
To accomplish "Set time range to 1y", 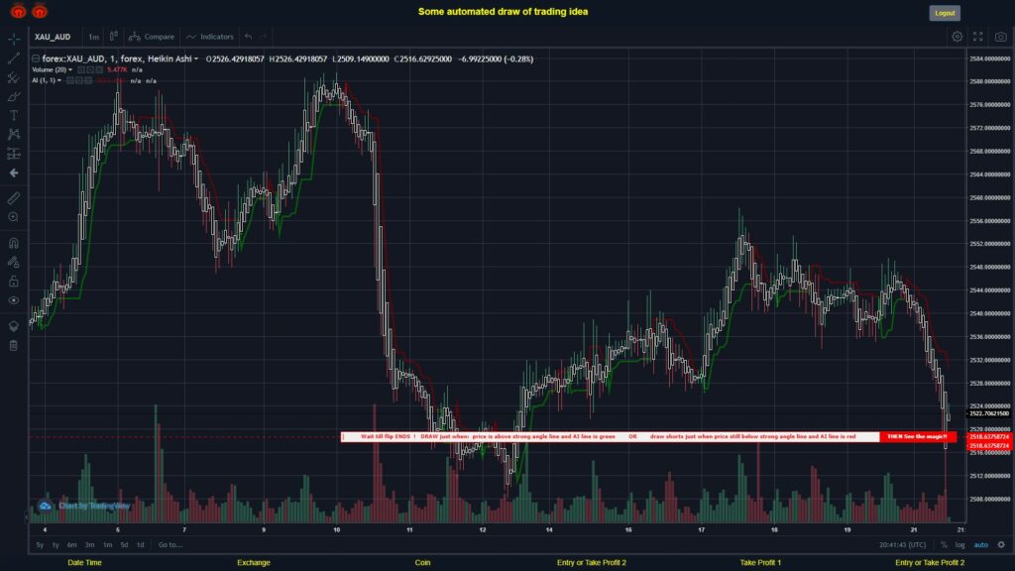I will point(56,545).
